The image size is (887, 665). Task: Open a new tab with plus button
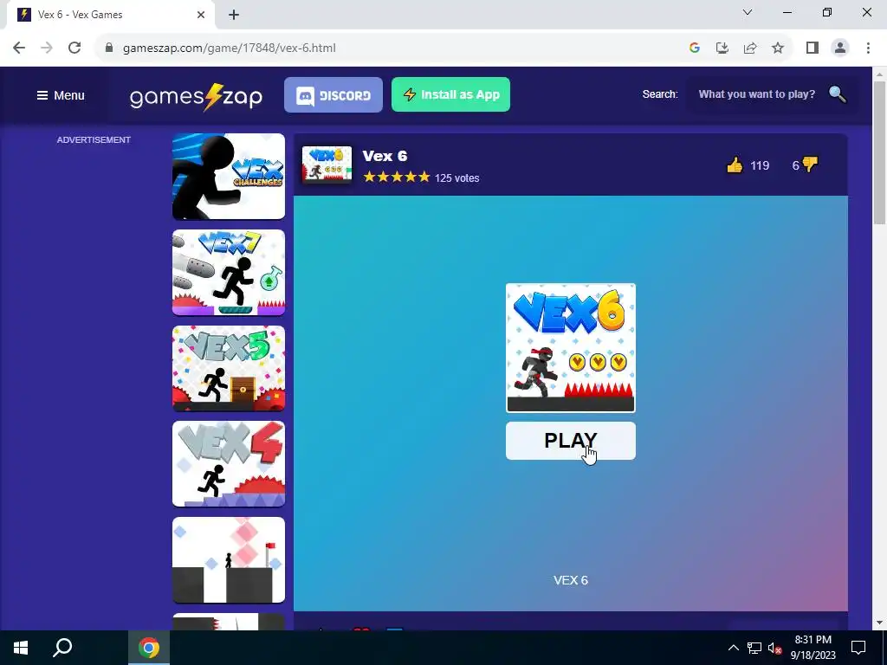(234, 15)
